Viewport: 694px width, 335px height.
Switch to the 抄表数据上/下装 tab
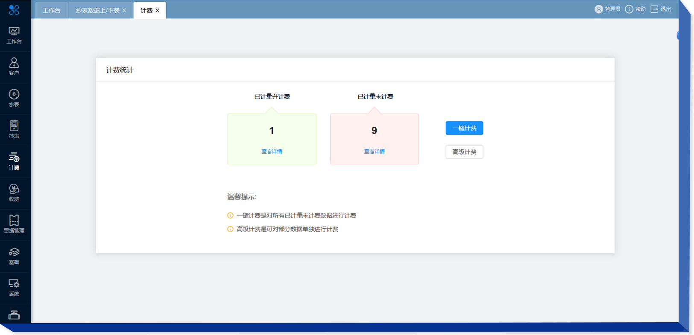point(97,10)
